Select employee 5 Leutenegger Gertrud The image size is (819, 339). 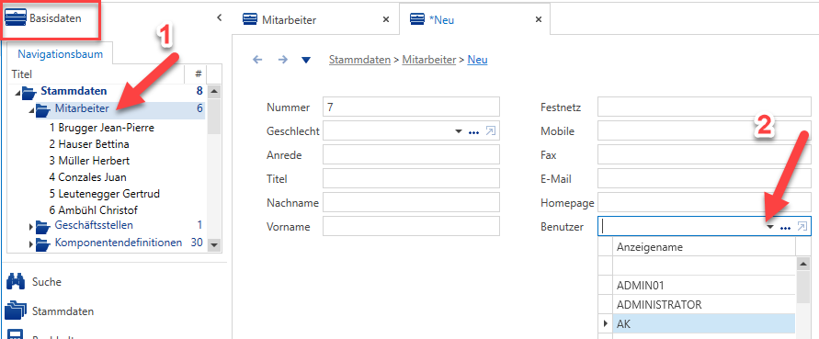(105, 194)
